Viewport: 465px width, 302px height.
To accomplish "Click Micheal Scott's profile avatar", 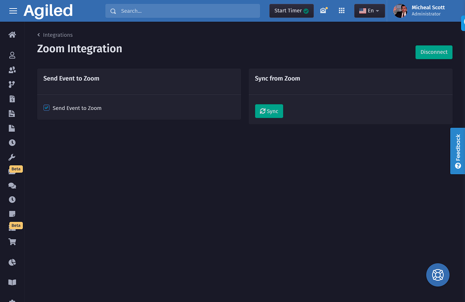I will 400,11.
